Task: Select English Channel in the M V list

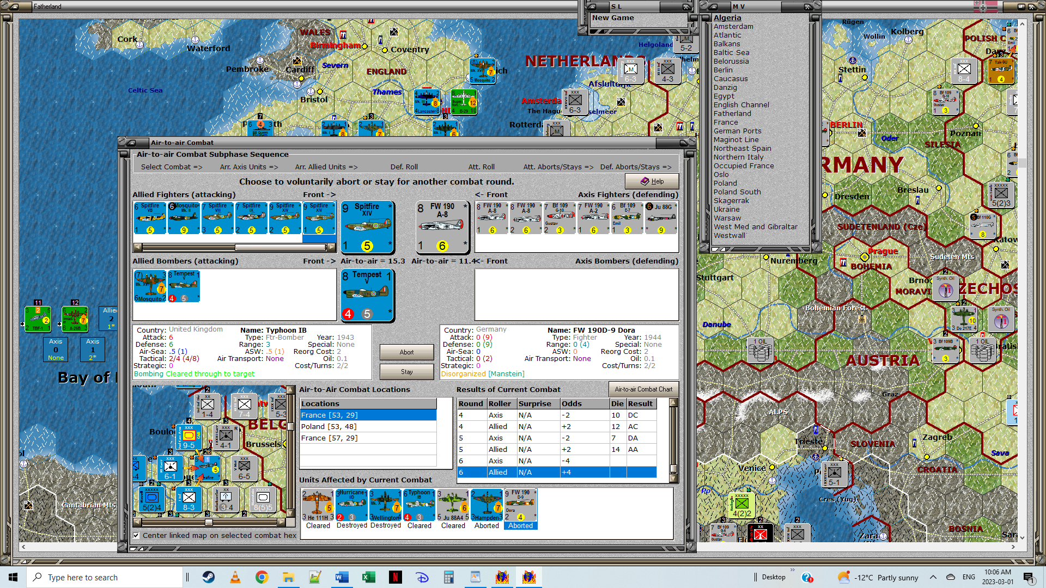Action: click(x=741, y=105)
